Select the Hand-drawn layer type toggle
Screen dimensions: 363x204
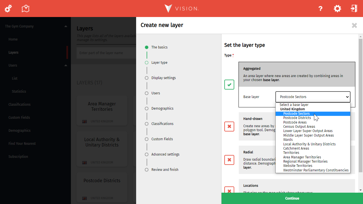229,126
